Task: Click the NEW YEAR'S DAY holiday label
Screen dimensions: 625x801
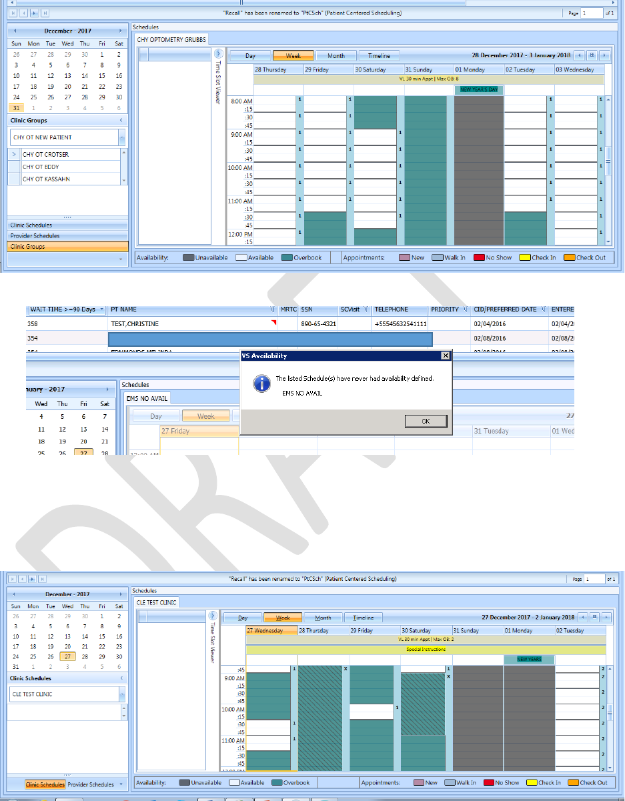Action: tap(479, 89)
